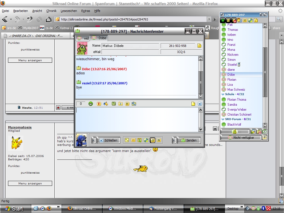
Task: Toggle the groups display G button
Action: [x=228, y=20]
